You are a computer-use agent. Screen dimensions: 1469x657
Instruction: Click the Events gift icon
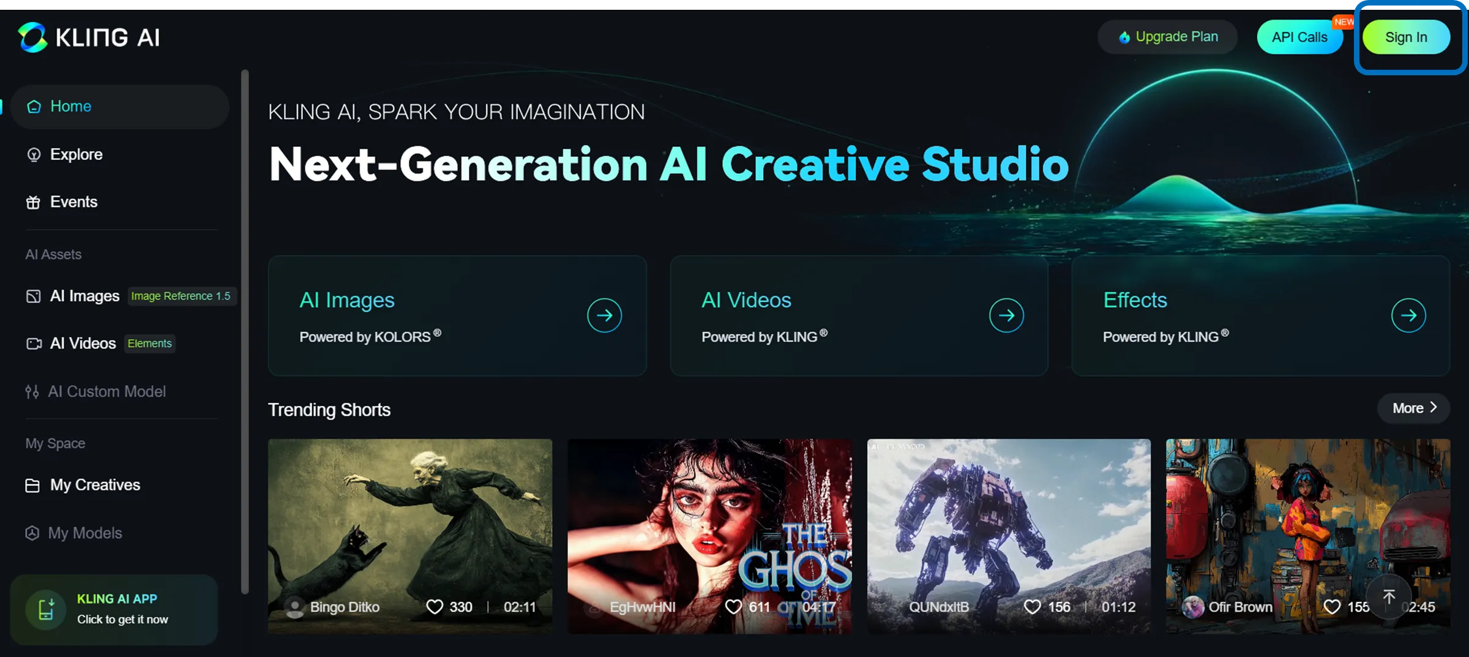coord(34,201)
